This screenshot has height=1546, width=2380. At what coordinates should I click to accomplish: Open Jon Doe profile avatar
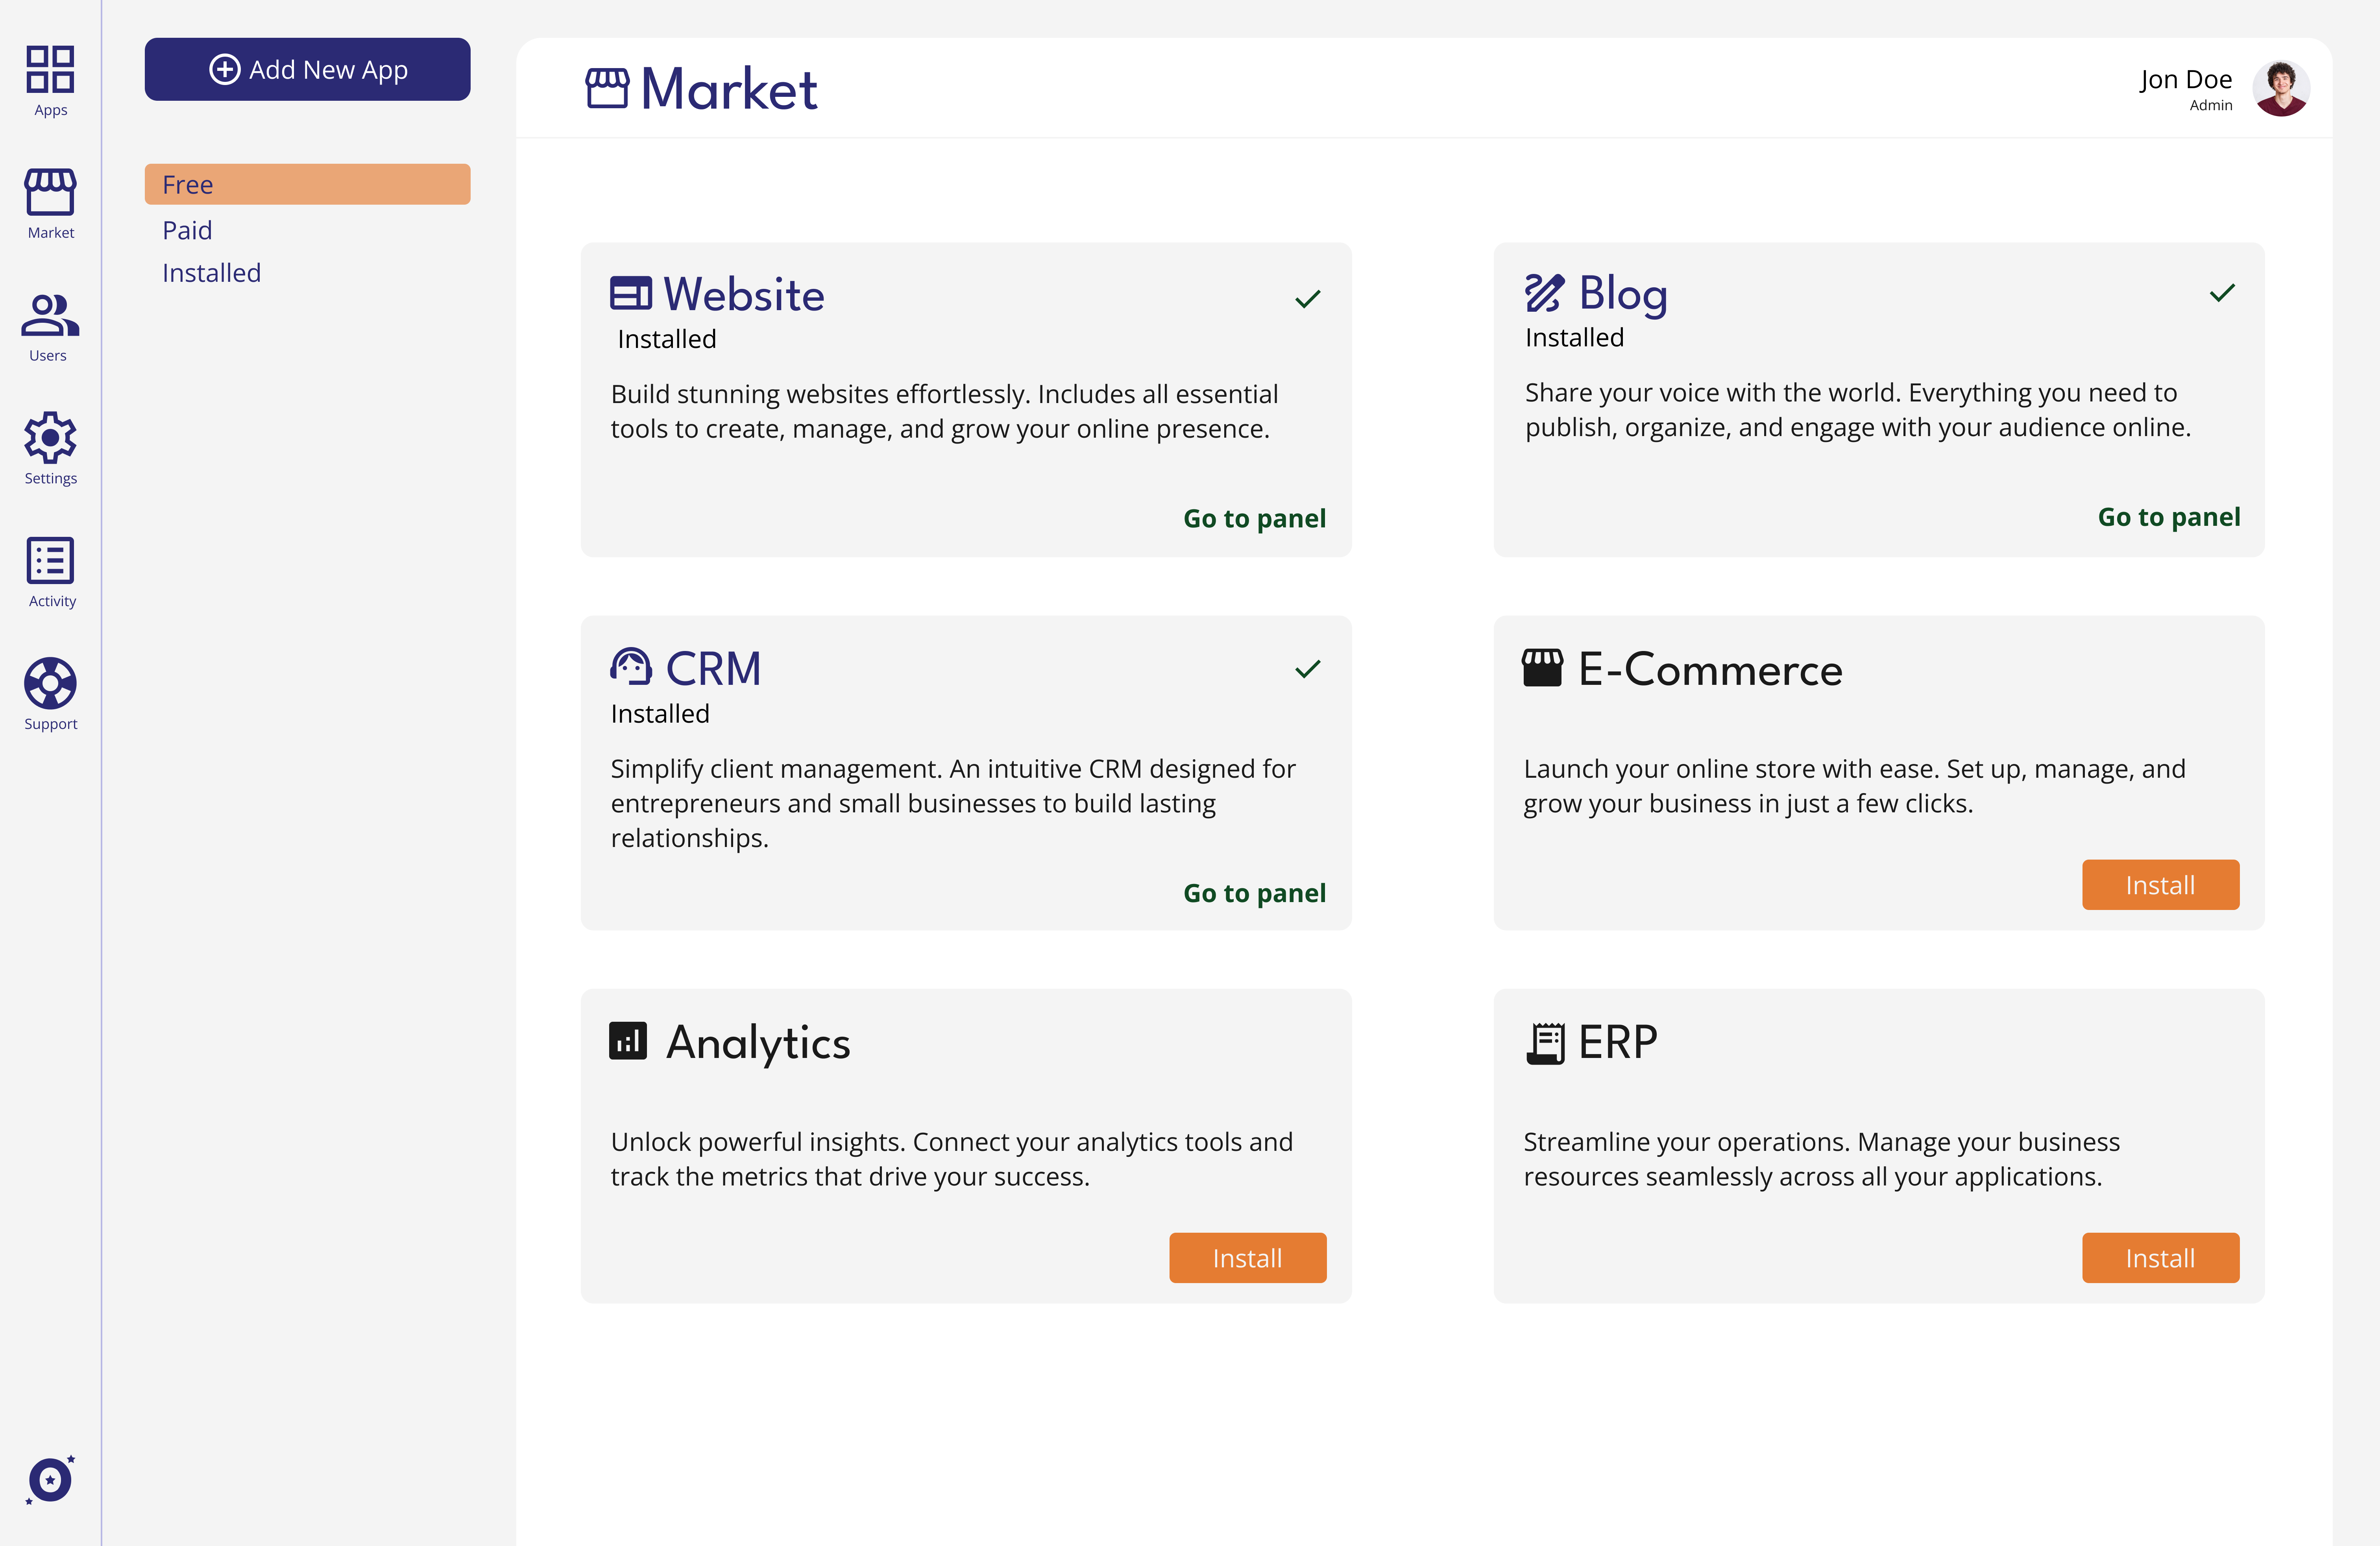[2280, 88]
